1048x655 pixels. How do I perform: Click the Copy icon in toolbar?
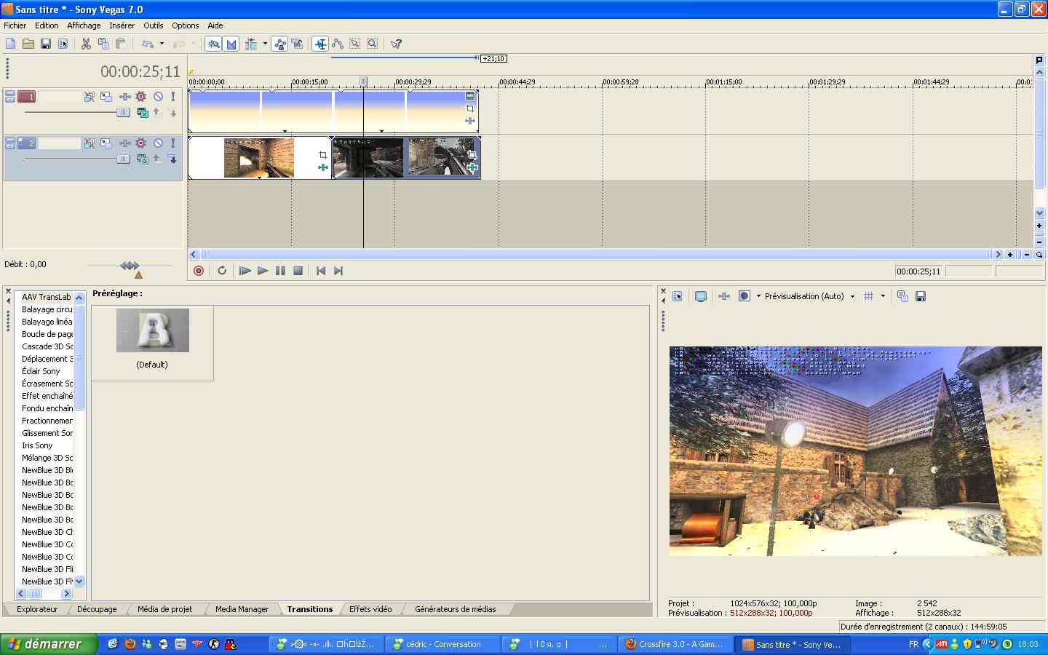click(x=103, y=44)
